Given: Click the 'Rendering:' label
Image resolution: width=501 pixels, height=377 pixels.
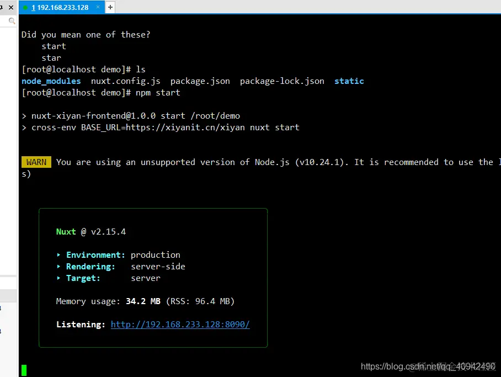Looking at the screenshot, I should click(x=90, y=267).
